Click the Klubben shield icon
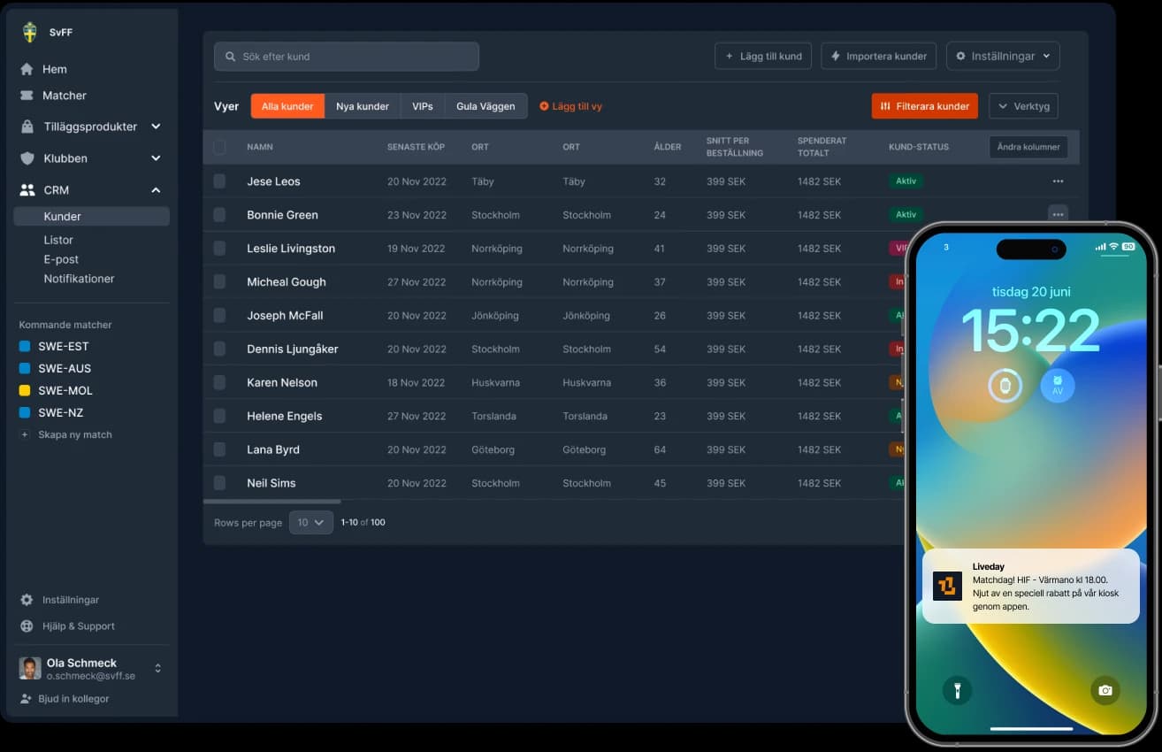This screenshot has height=752, width=1162. (x=27, y=158)
